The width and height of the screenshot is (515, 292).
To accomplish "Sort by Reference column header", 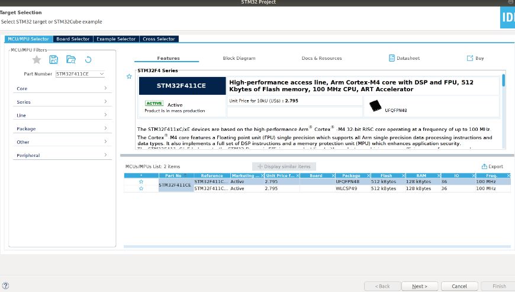I will tap(212, 176).
